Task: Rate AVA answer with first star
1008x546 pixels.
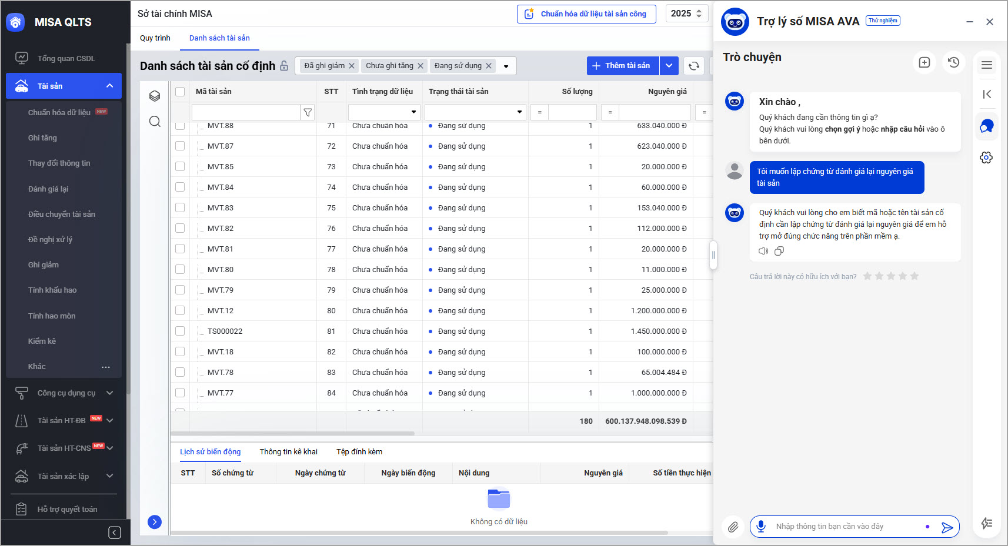Action: tap(867, 276)
